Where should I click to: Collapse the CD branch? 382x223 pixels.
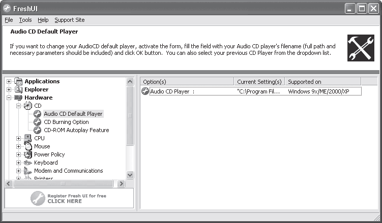[x=18, y=106]
